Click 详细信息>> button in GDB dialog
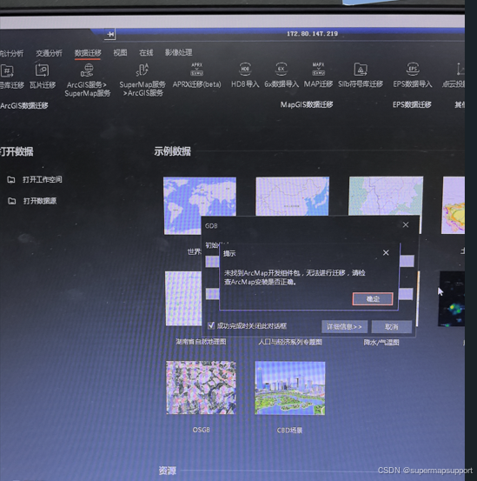 (344, 327)
